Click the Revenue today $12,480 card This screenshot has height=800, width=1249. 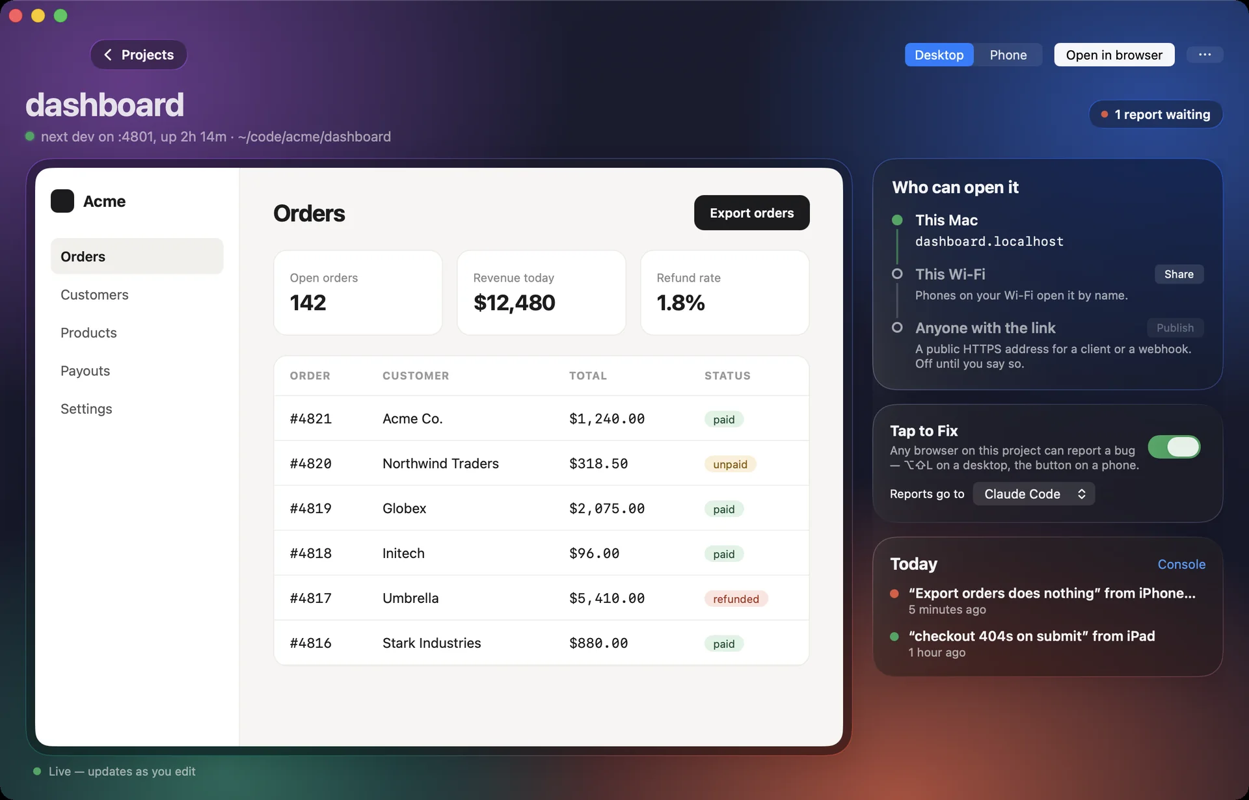point(541,293)
